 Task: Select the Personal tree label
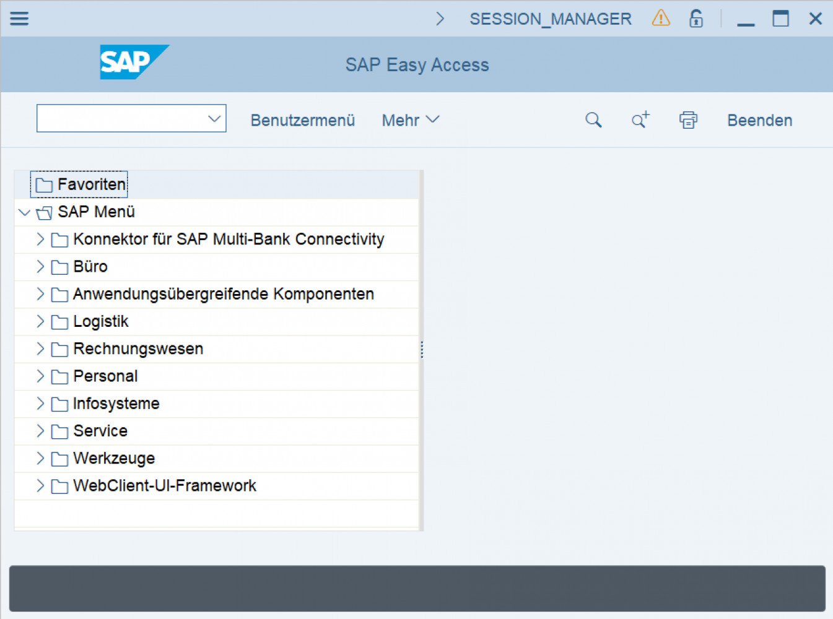[105, 376]
